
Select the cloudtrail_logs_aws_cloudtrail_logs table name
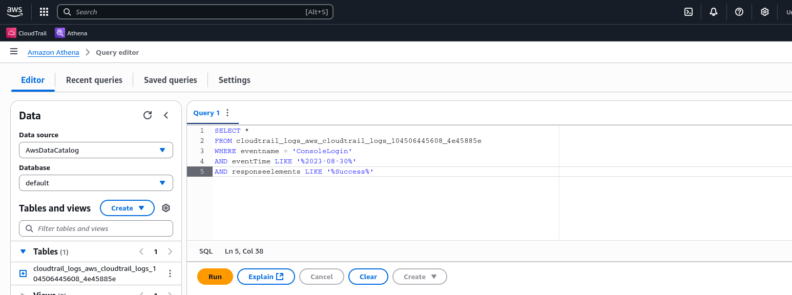(x=95, y=273)
